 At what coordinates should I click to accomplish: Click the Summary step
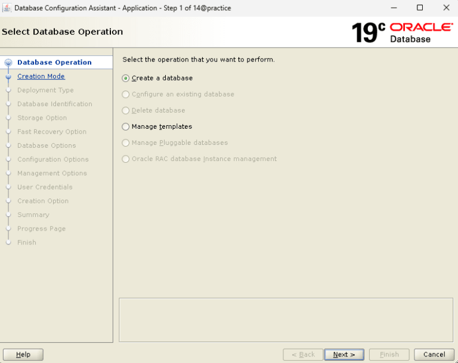coord(33,215)
